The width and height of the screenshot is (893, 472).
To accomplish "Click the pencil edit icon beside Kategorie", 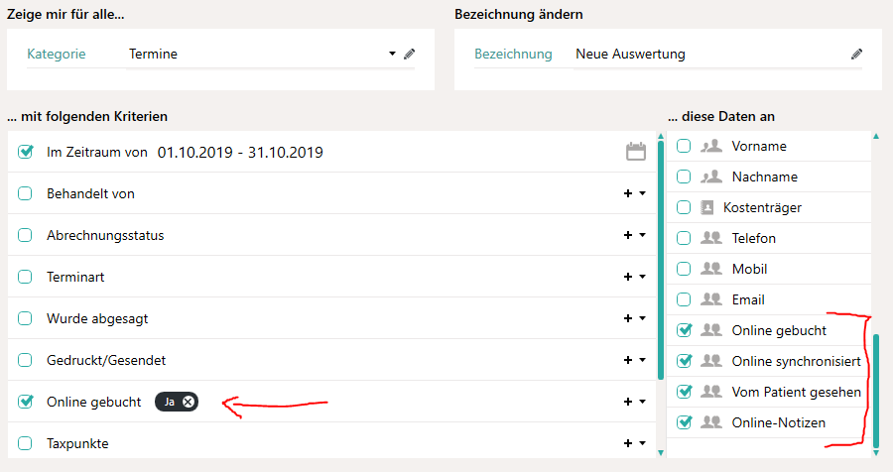I will coord(409,55).
